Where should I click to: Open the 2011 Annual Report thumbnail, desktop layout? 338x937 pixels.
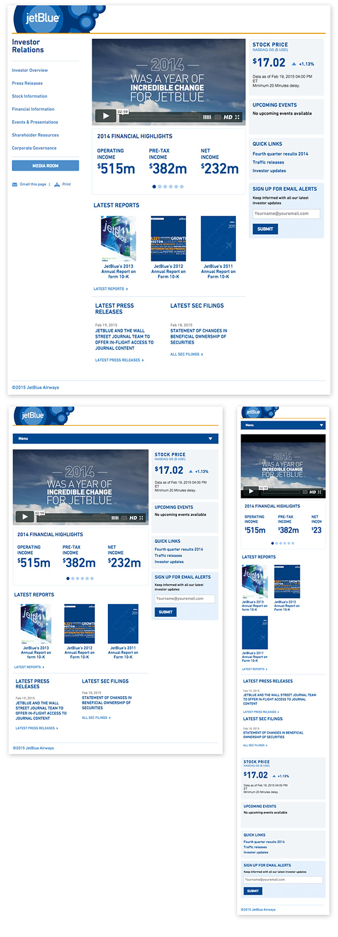[x=218, y=239]
